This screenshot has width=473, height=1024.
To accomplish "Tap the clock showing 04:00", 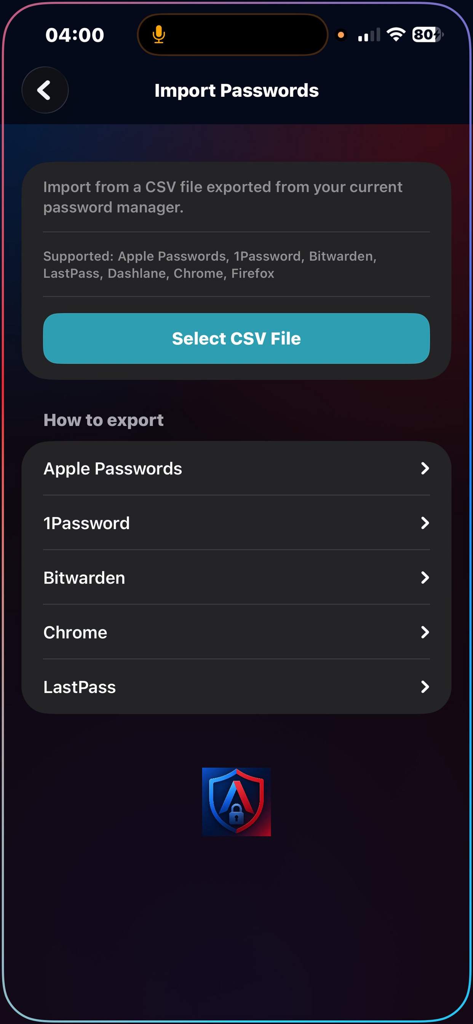I will click(74, 35).
